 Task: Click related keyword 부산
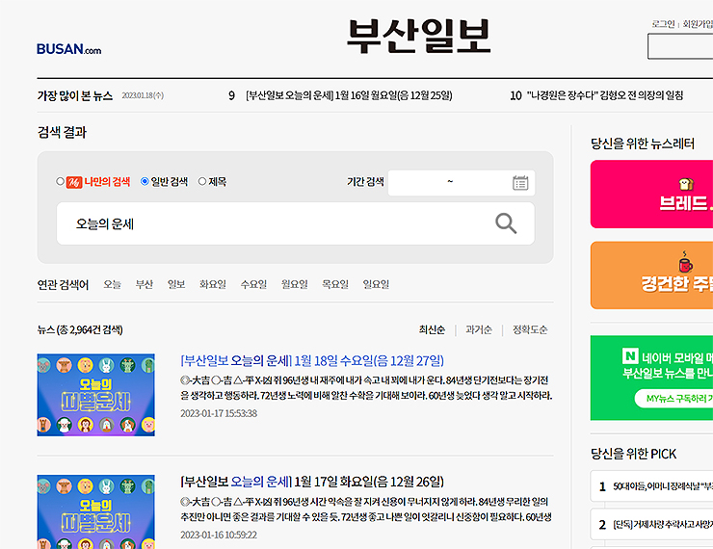pyautogui.click(x=145, y=284)
